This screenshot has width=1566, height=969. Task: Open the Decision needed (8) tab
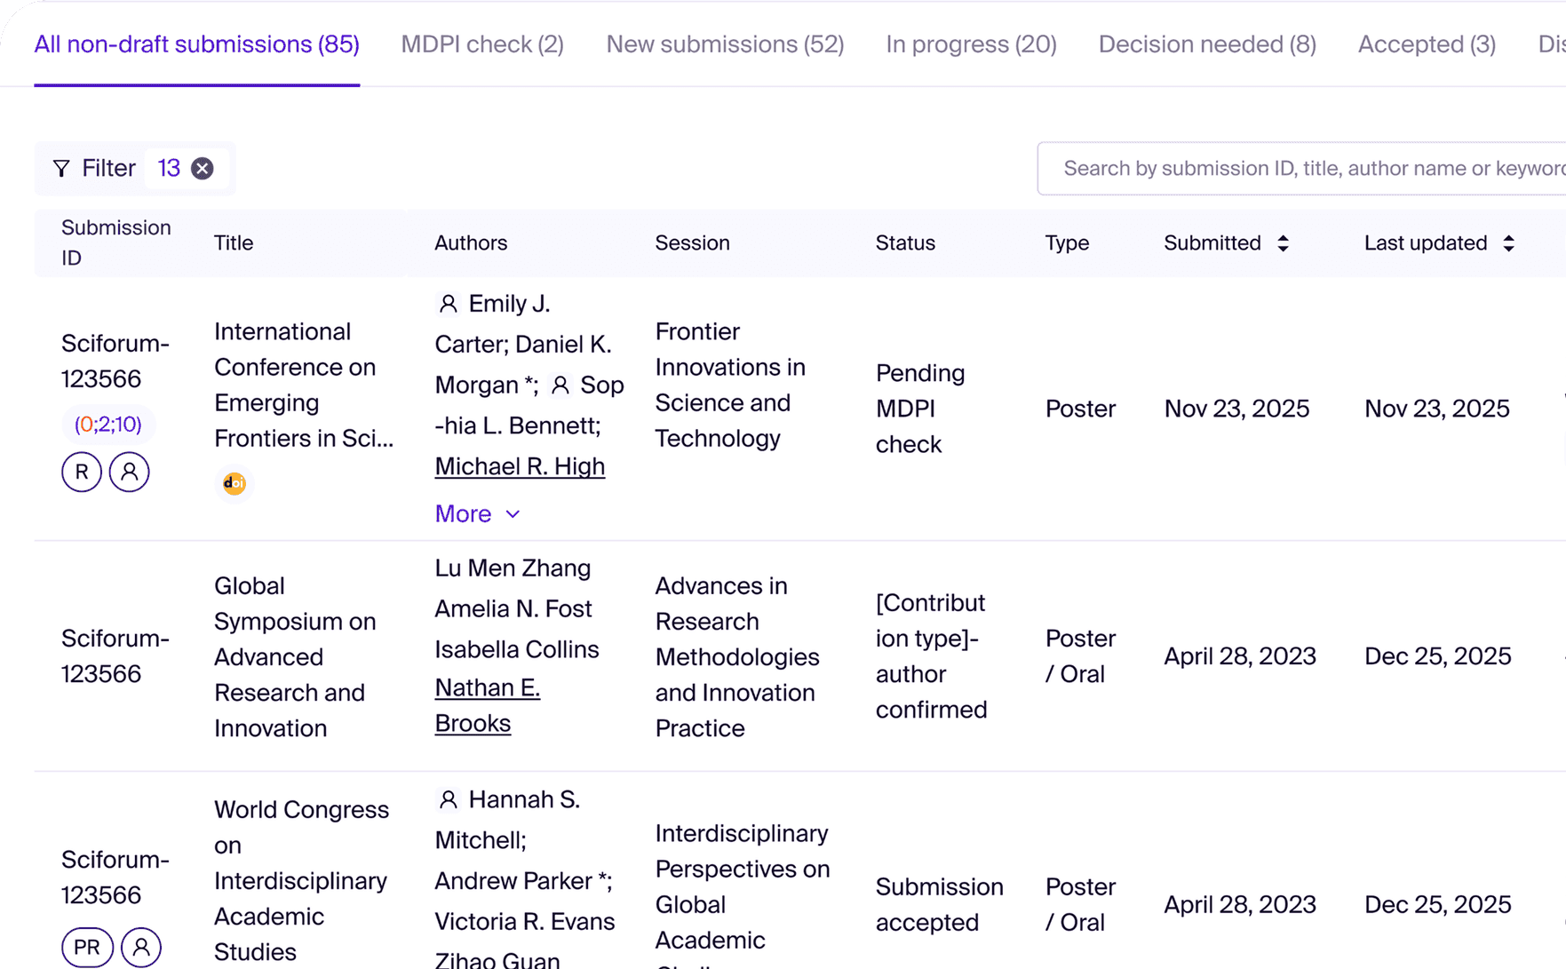[x=1207, y=44]
